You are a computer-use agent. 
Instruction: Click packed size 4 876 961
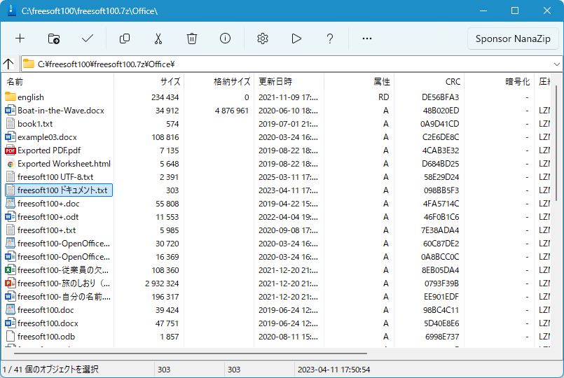(x=232, y=111)
